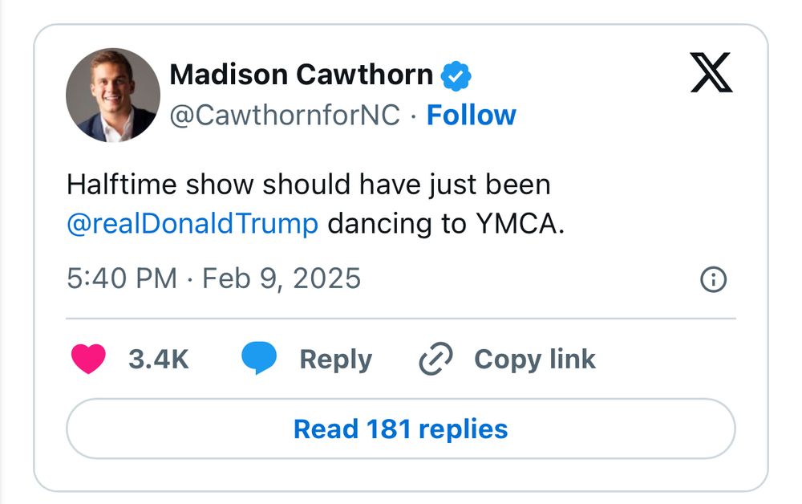Click the Madison Cawthorn display name
Viewport: 802px width, 504px height.
click(302, 75)
